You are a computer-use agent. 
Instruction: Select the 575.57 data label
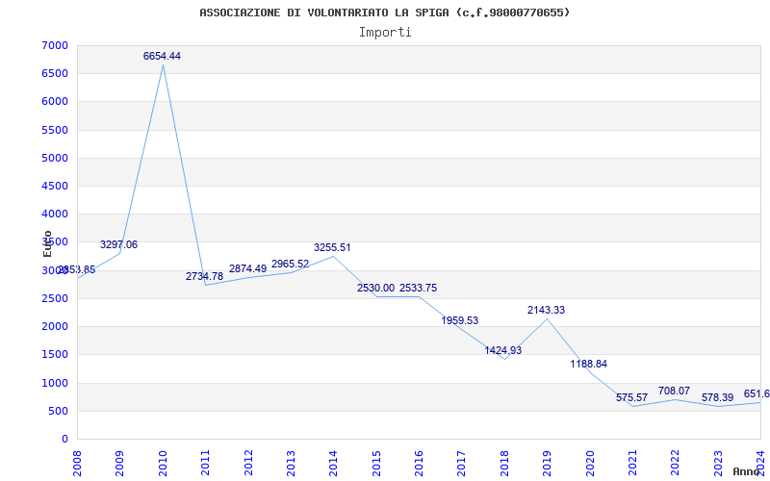pos(632,397)
